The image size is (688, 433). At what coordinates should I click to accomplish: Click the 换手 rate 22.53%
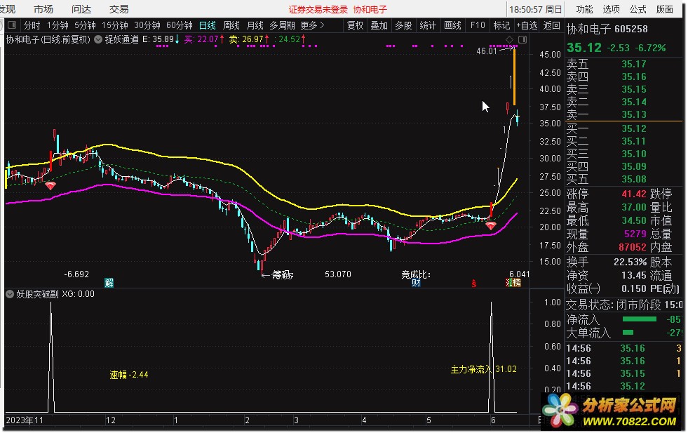[x=630, y=262]
